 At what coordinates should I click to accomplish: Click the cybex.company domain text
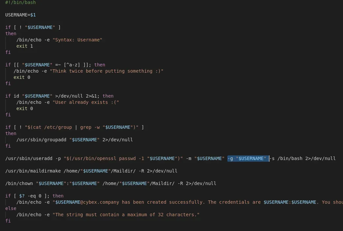[x=102, y=202]
